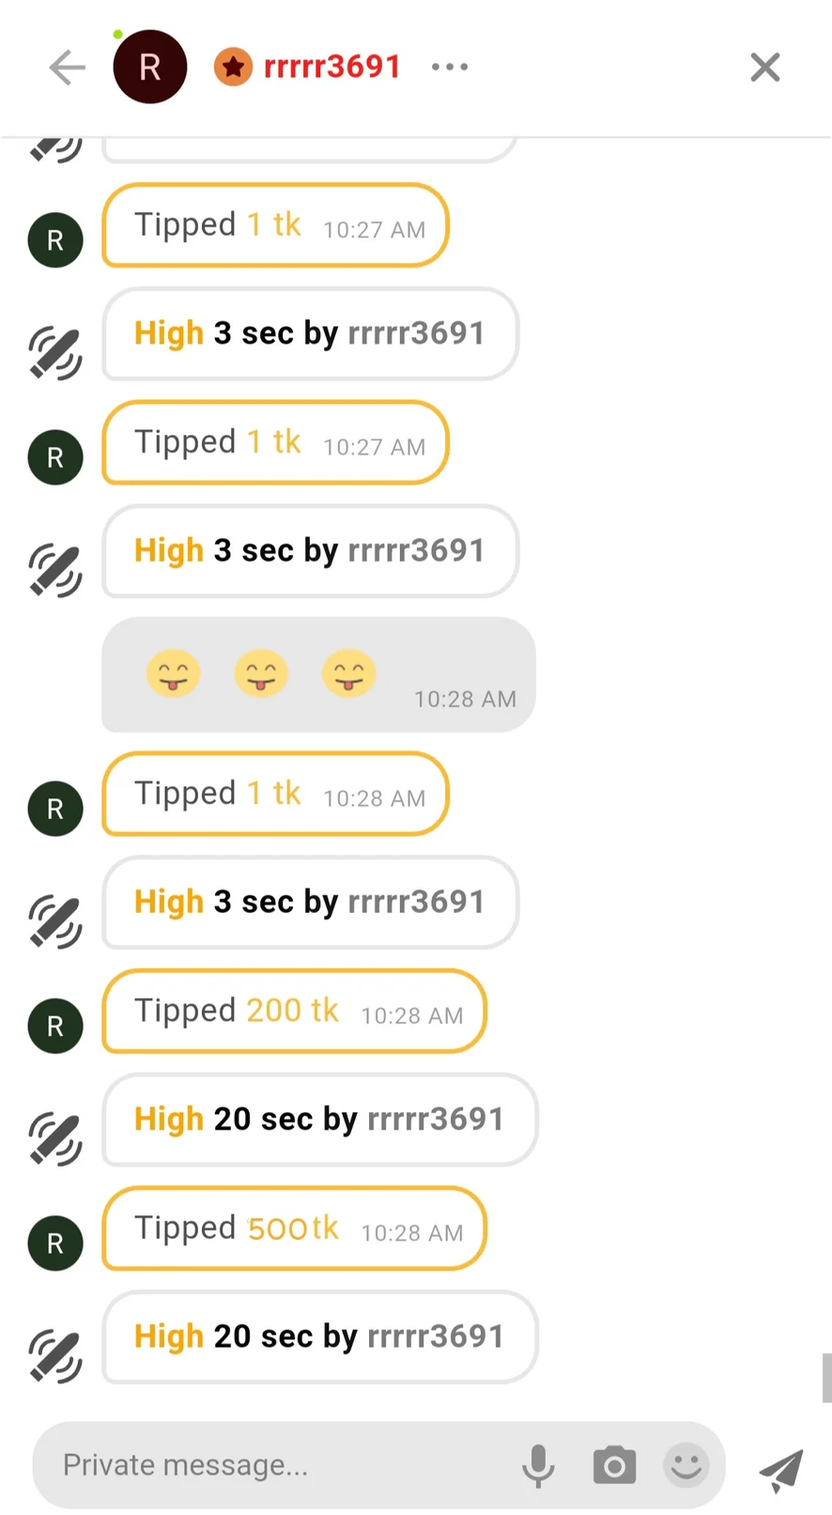Viewport: 832px width, 1515px height.
Task: Send message with paper plane icon
Action: pos(781,1469)
